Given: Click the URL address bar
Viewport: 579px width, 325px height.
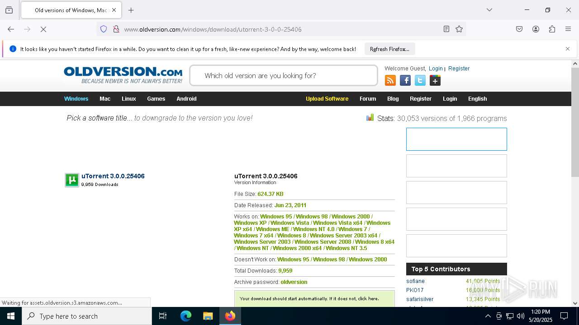Looking at the screenshot, I should (280, 29).
